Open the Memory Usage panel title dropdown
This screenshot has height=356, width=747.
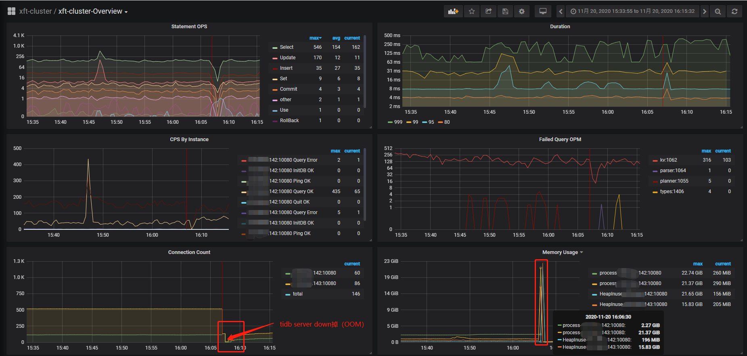[x=562, y=252]
